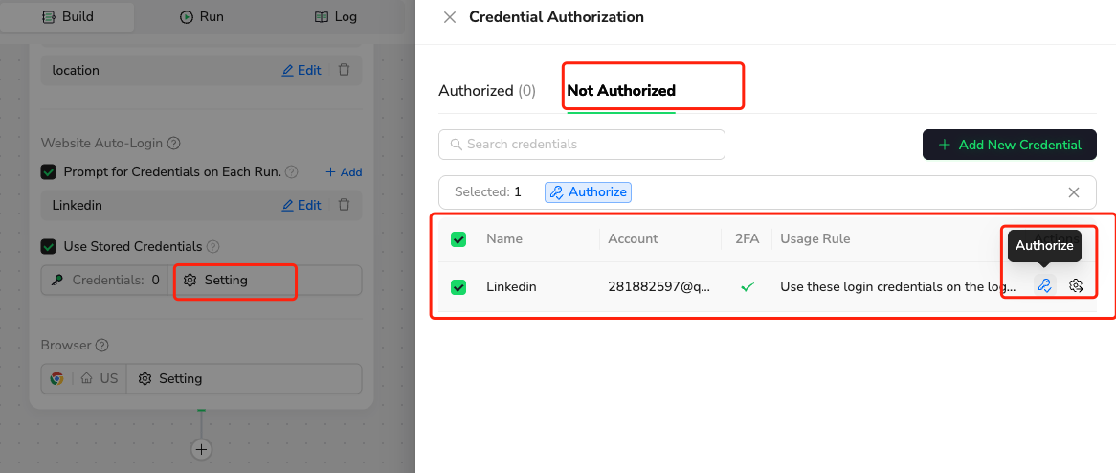Open the Run tab
The width and height of the screenshot is (1116, 473).
202,16
